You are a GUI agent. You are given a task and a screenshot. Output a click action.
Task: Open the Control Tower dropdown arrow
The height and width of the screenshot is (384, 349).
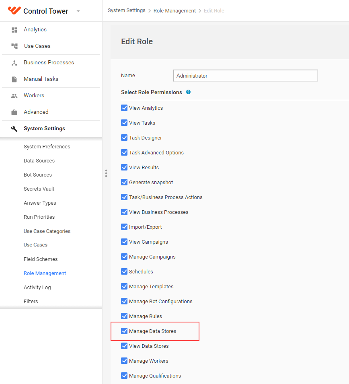tap(78, 11)
